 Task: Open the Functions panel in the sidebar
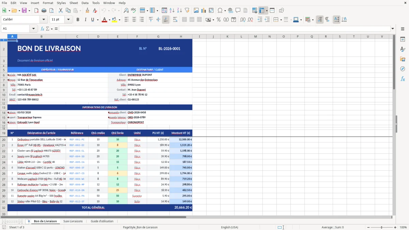point(403,79)
